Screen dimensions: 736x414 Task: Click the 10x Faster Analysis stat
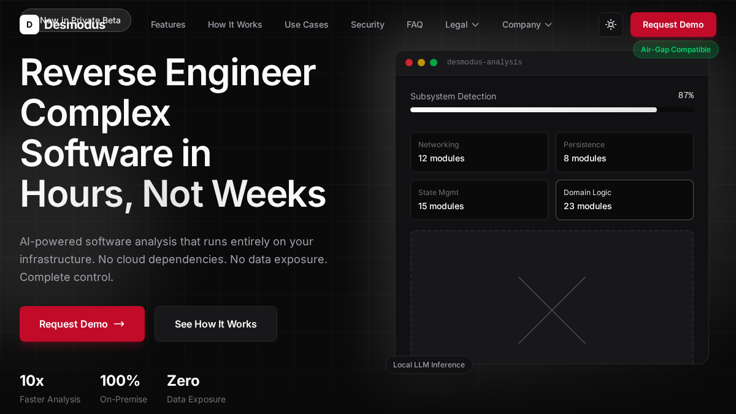50,388
